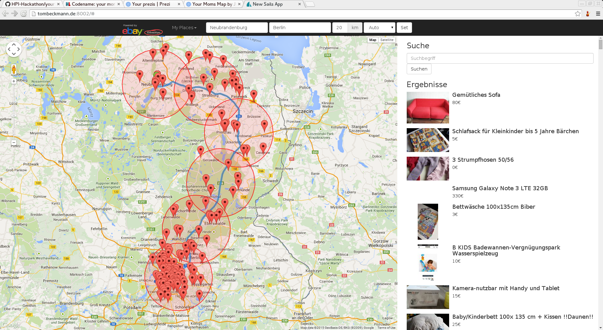Reload the page

click(x=24, y=13)
